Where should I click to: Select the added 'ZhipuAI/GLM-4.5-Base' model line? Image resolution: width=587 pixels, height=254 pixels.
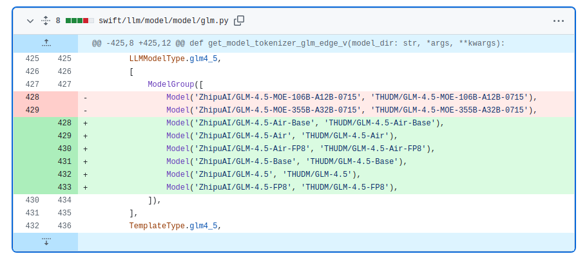(326, 162)
